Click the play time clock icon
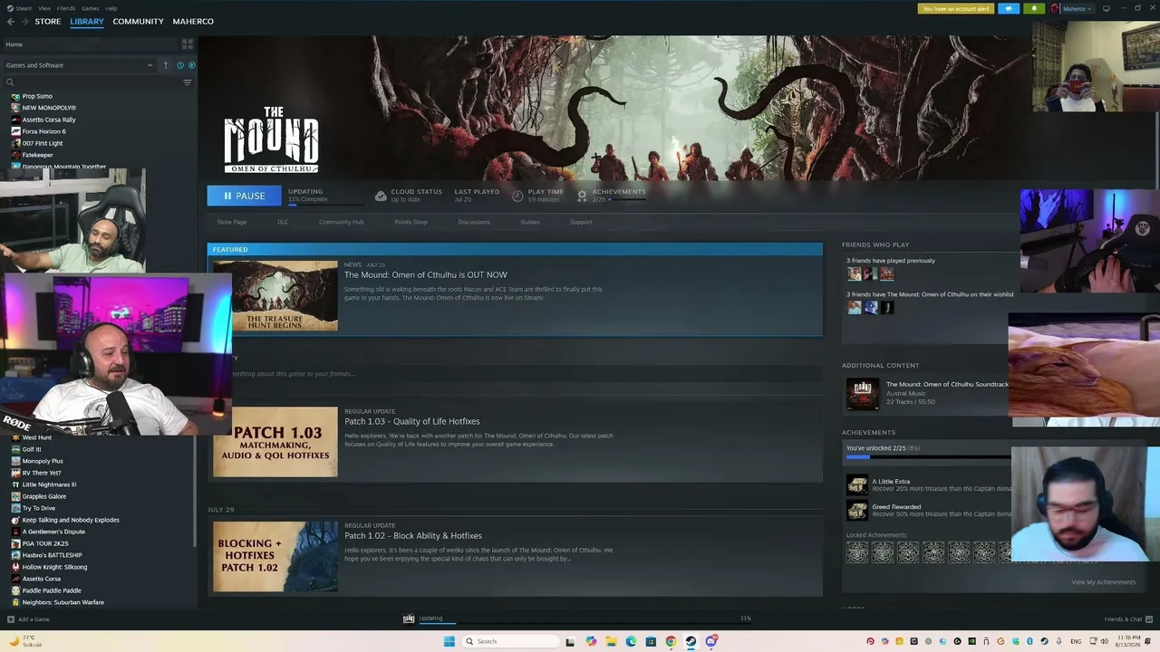The image size is (1160, 652). pos(517,196)
